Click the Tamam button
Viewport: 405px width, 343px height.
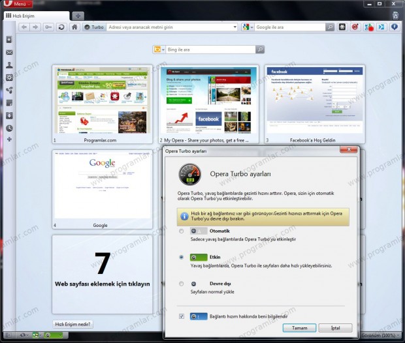299,328
